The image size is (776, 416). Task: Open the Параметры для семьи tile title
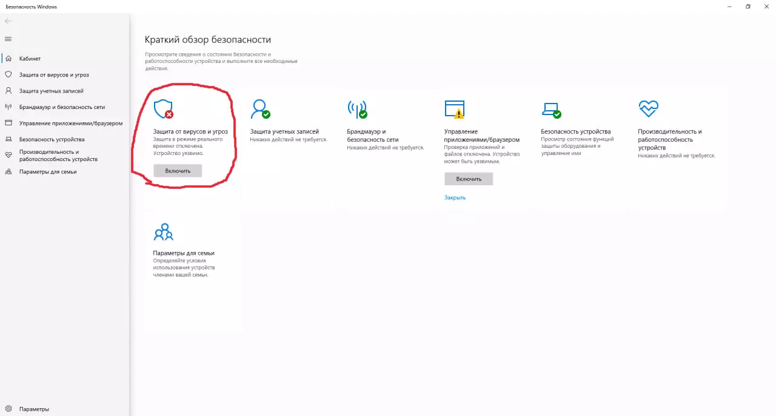184,253
